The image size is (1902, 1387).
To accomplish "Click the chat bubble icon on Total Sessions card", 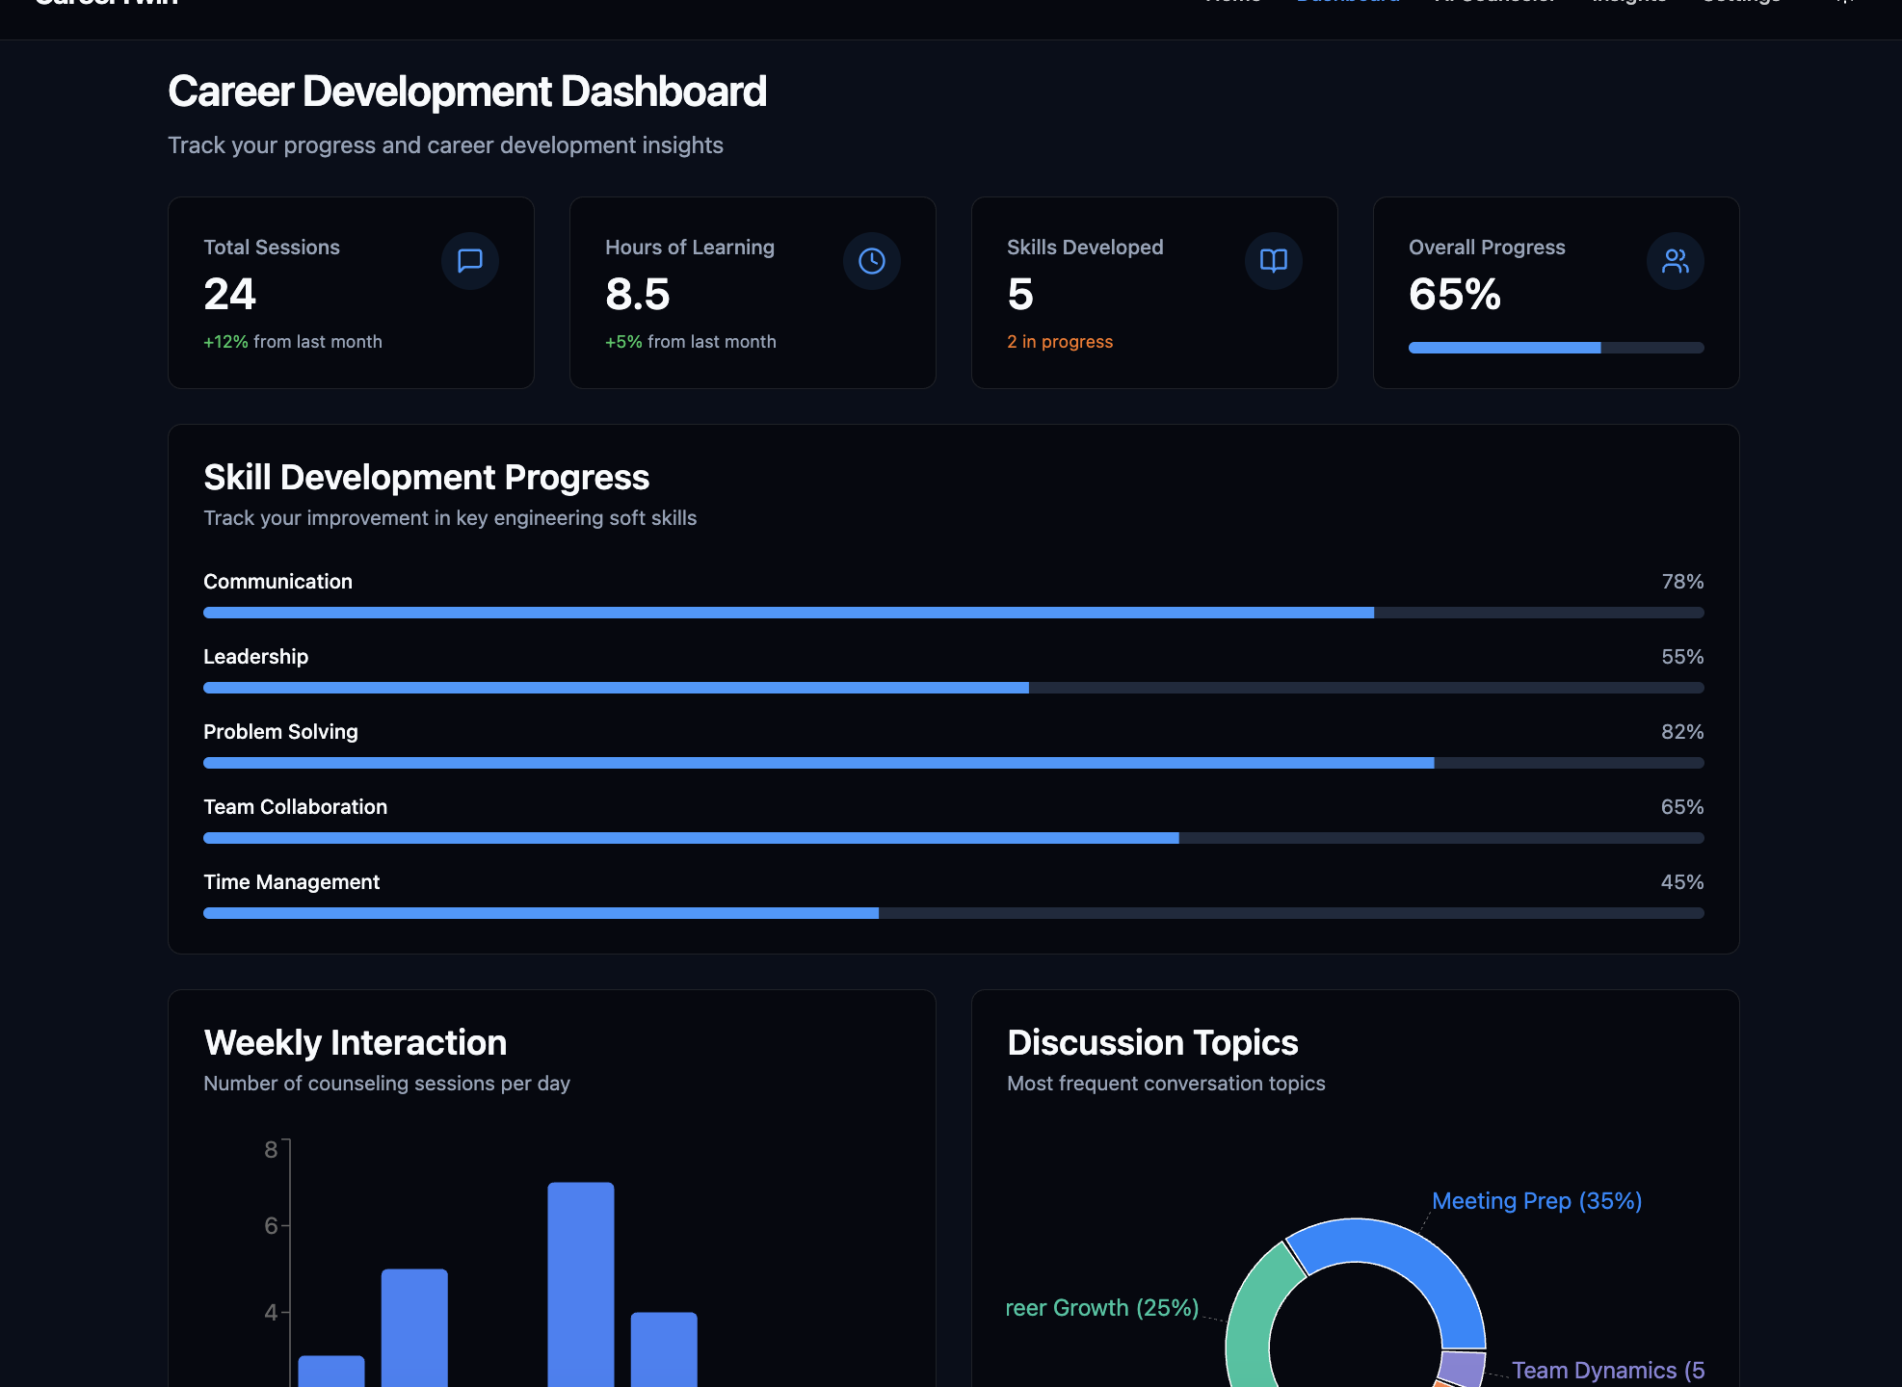I will tap(470, 260).
